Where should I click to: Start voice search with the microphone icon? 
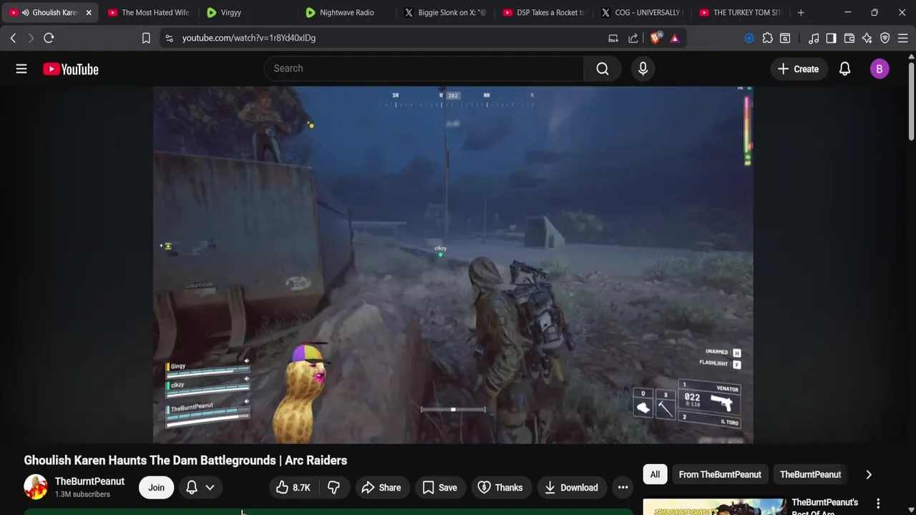643,69
